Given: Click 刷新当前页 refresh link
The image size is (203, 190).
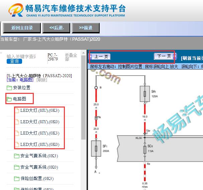Looking at the screenshot, I should (x=192, y=58).
